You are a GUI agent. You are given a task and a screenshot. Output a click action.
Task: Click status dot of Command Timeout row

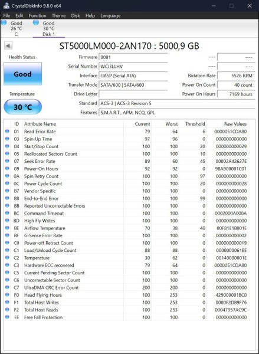(x=7, y=213)
